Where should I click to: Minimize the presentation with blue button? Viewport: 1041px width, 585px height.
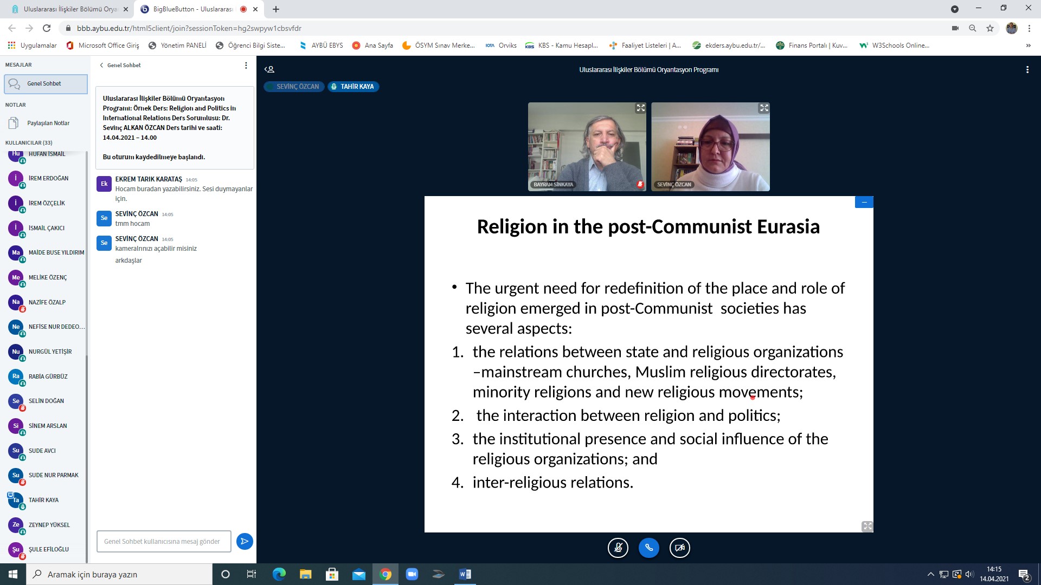864,202
